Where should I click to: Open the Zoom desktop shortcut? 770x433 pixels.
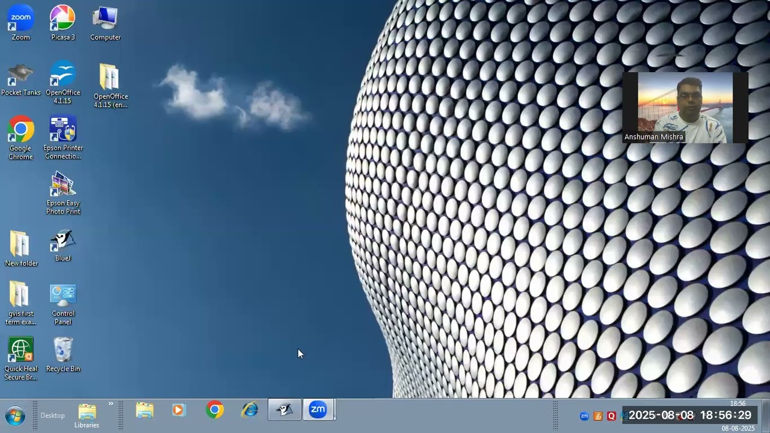click(20, 23)
